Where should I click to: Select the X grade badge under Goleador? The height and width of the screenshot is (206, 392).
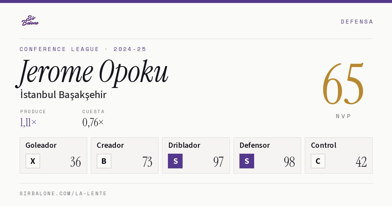tap(33, 161)
